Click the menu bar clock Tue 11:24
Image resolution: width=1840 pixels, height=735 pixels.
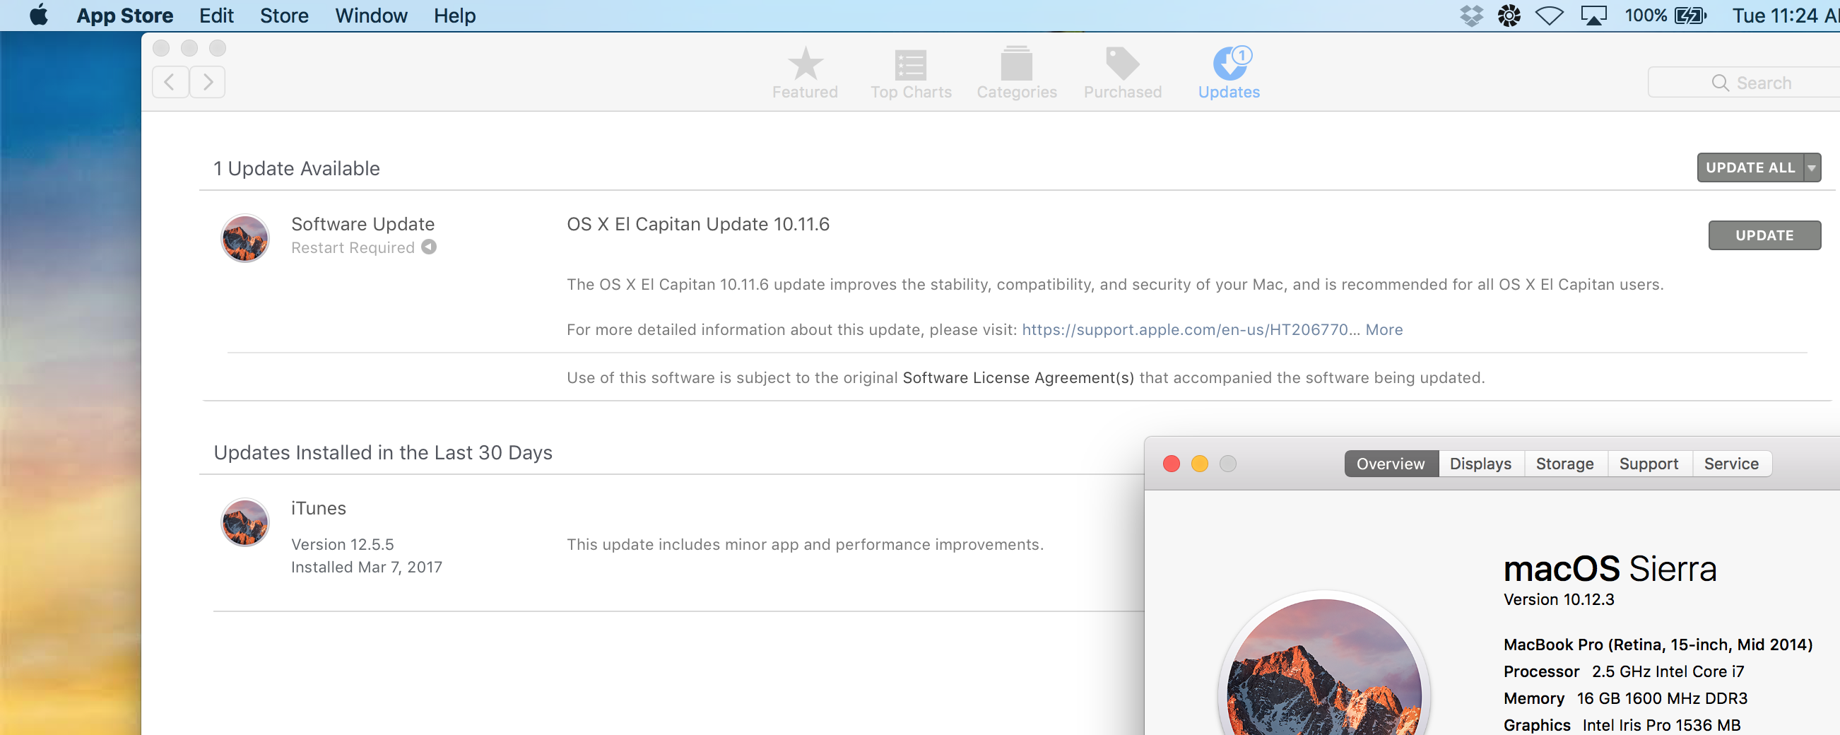coord(1785,16)
